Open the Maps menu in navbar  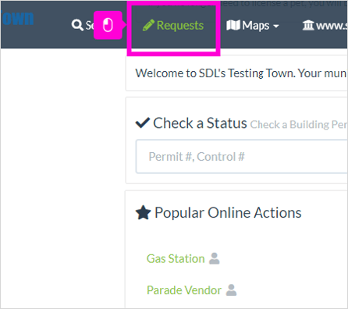tap(253, 26)
